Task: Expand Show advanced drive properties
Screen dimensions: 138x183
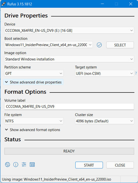Action: (33, 82)
